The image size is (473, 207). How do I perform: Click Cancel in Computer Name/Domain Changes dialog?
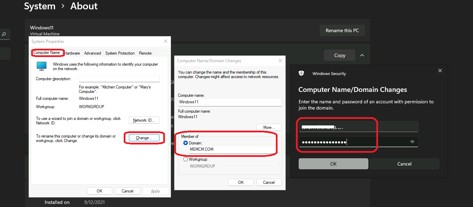click(269, 182)
